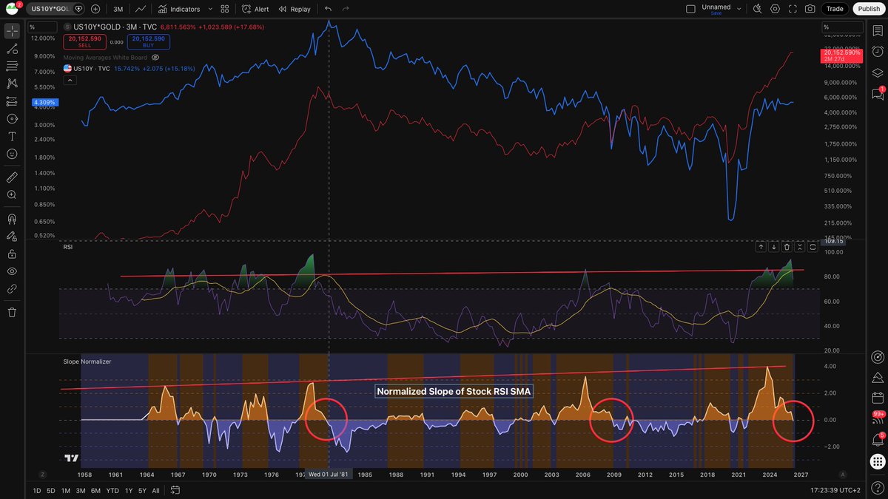Select the 1D date range
The image size is (888, 499).
(37, 490)
